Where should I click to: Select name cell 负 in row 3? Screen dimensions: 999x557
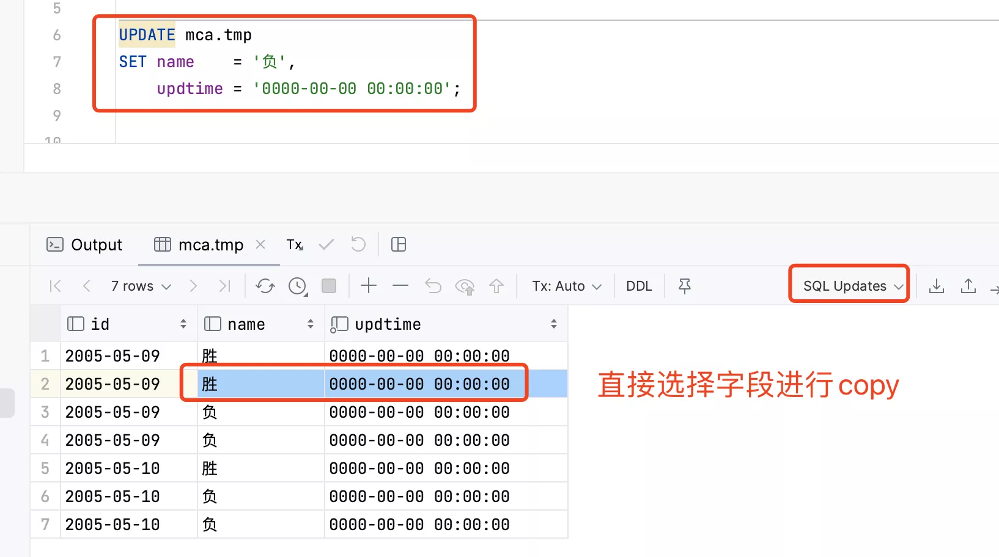pos(261,412)
